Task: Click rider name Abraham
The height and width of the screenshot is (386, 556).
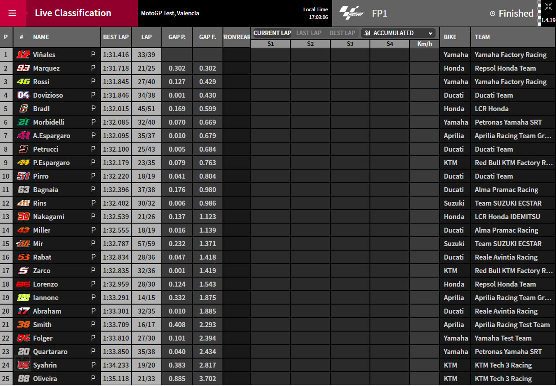Action: 47,311
